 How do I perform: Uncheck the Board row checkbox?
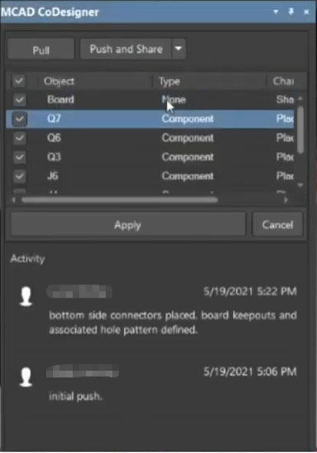19,100
